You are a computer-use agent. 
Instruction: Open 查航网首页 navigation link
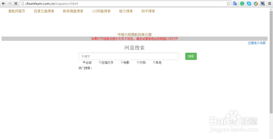[x=17, y=11]
